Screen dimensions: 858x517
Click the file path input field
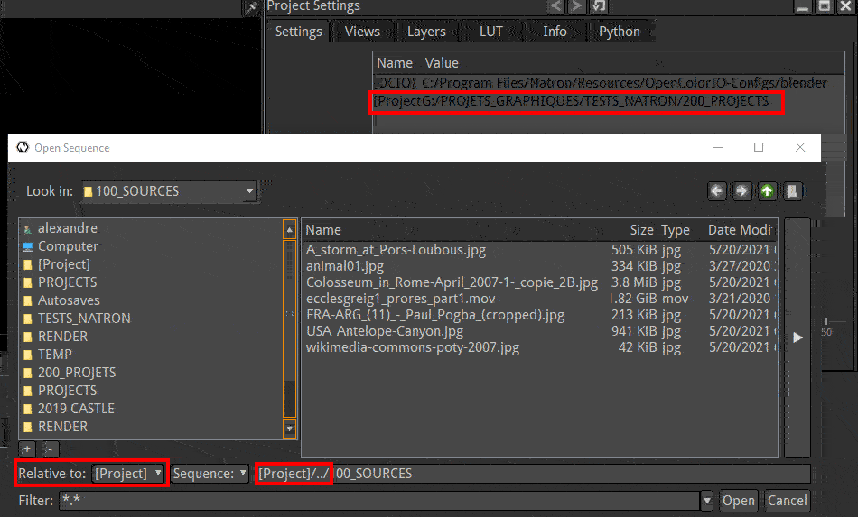(x=533, y=474)
